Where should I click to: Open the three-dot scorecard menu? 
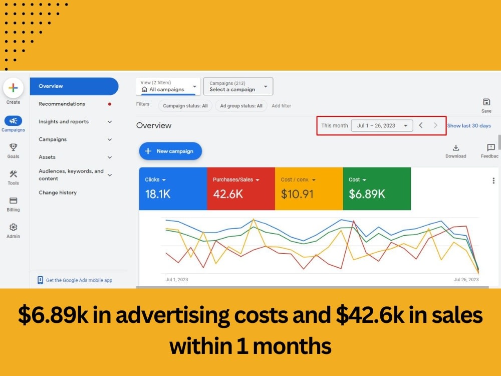click(x=493, y=180)
